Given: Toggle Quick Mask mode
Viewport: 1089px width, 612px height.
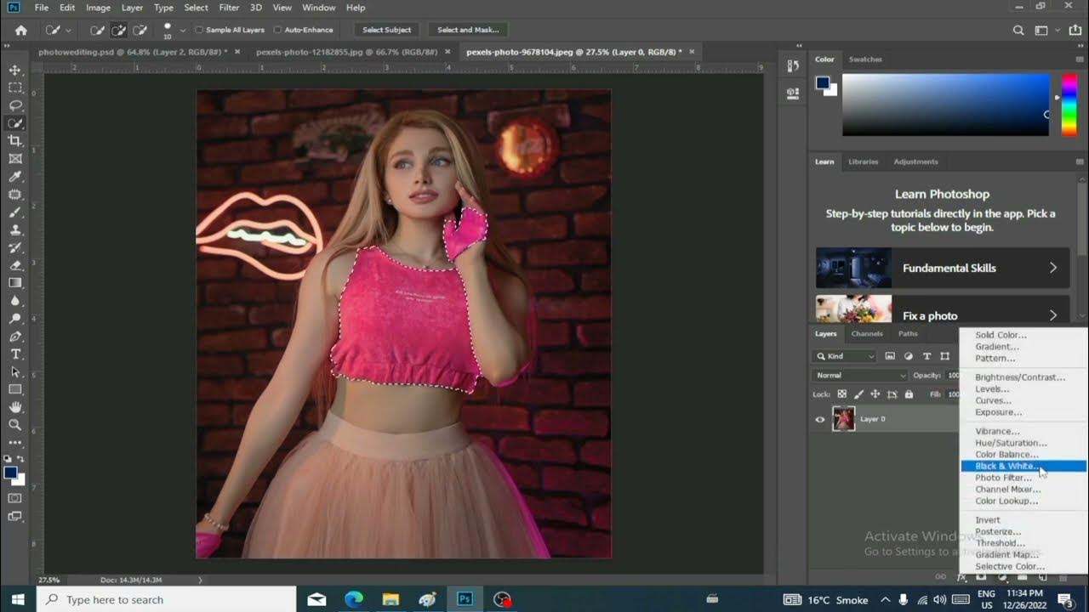Looking at the screenshot, I should point(14,498).
